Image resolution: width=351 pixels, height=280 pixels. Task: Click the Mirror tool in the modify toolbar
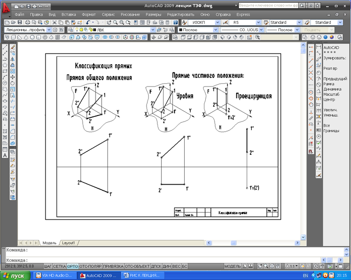[12, 59]
